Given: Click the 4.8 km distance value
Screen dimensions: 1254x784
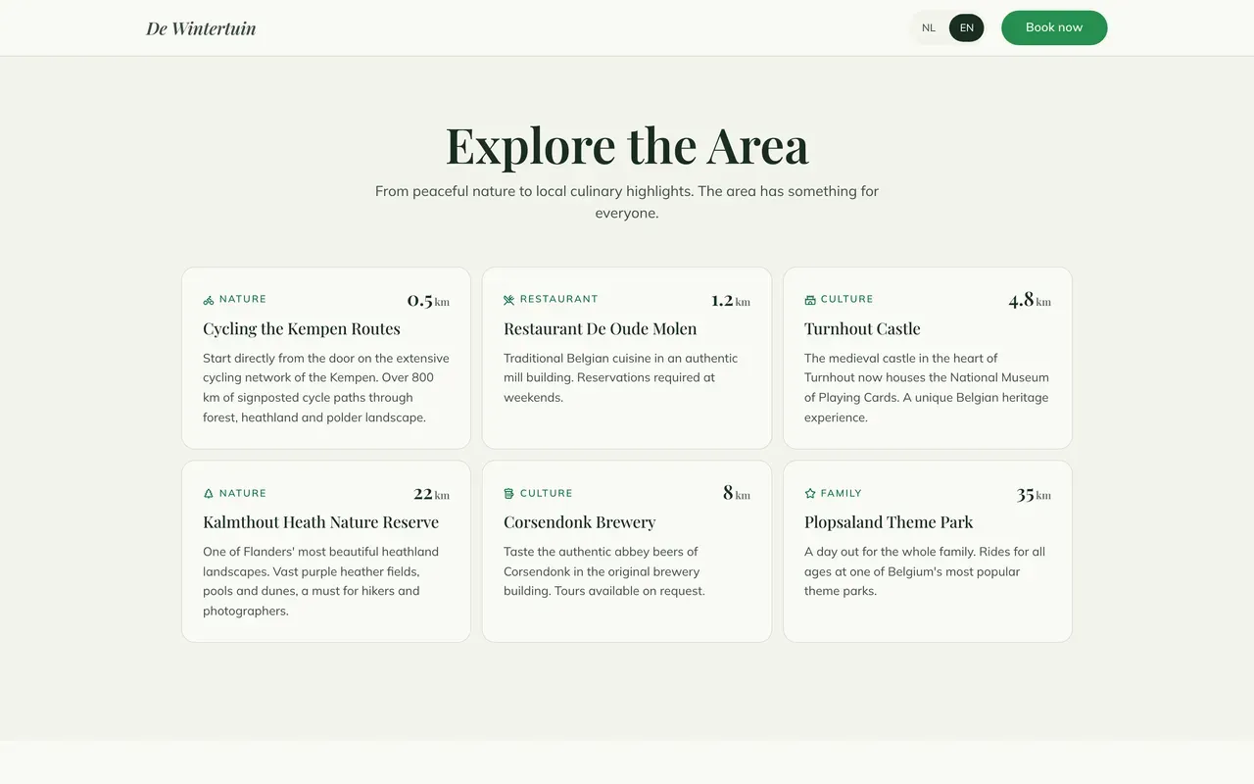Looking at the screenshot, I should click(1030, 300).
